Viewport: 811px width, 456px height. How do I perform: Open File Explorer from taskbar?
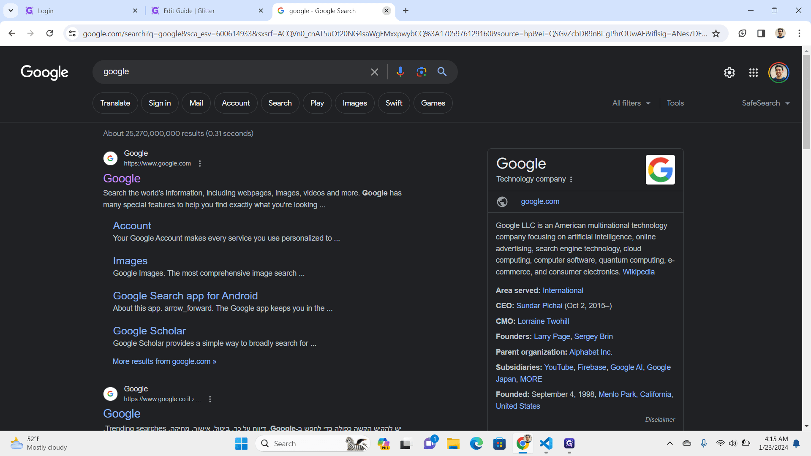(x=453, y=443)
